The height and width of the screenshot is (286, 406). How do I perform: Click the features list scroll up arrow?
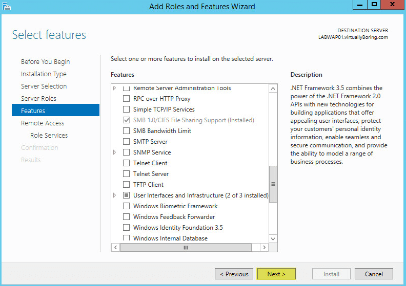(x=273, y=89)
